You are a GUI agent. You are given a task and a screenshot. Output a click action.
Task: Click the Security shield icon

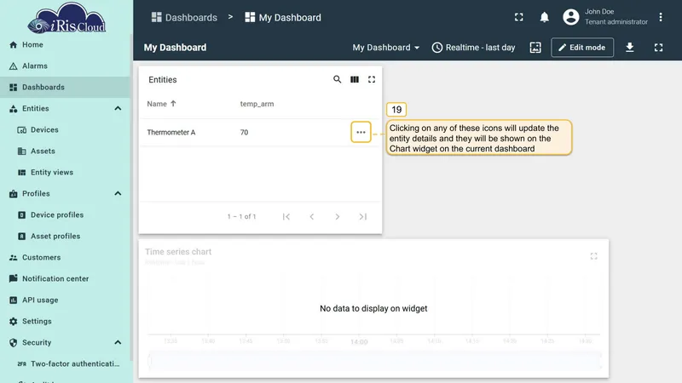tap(13, 343)
